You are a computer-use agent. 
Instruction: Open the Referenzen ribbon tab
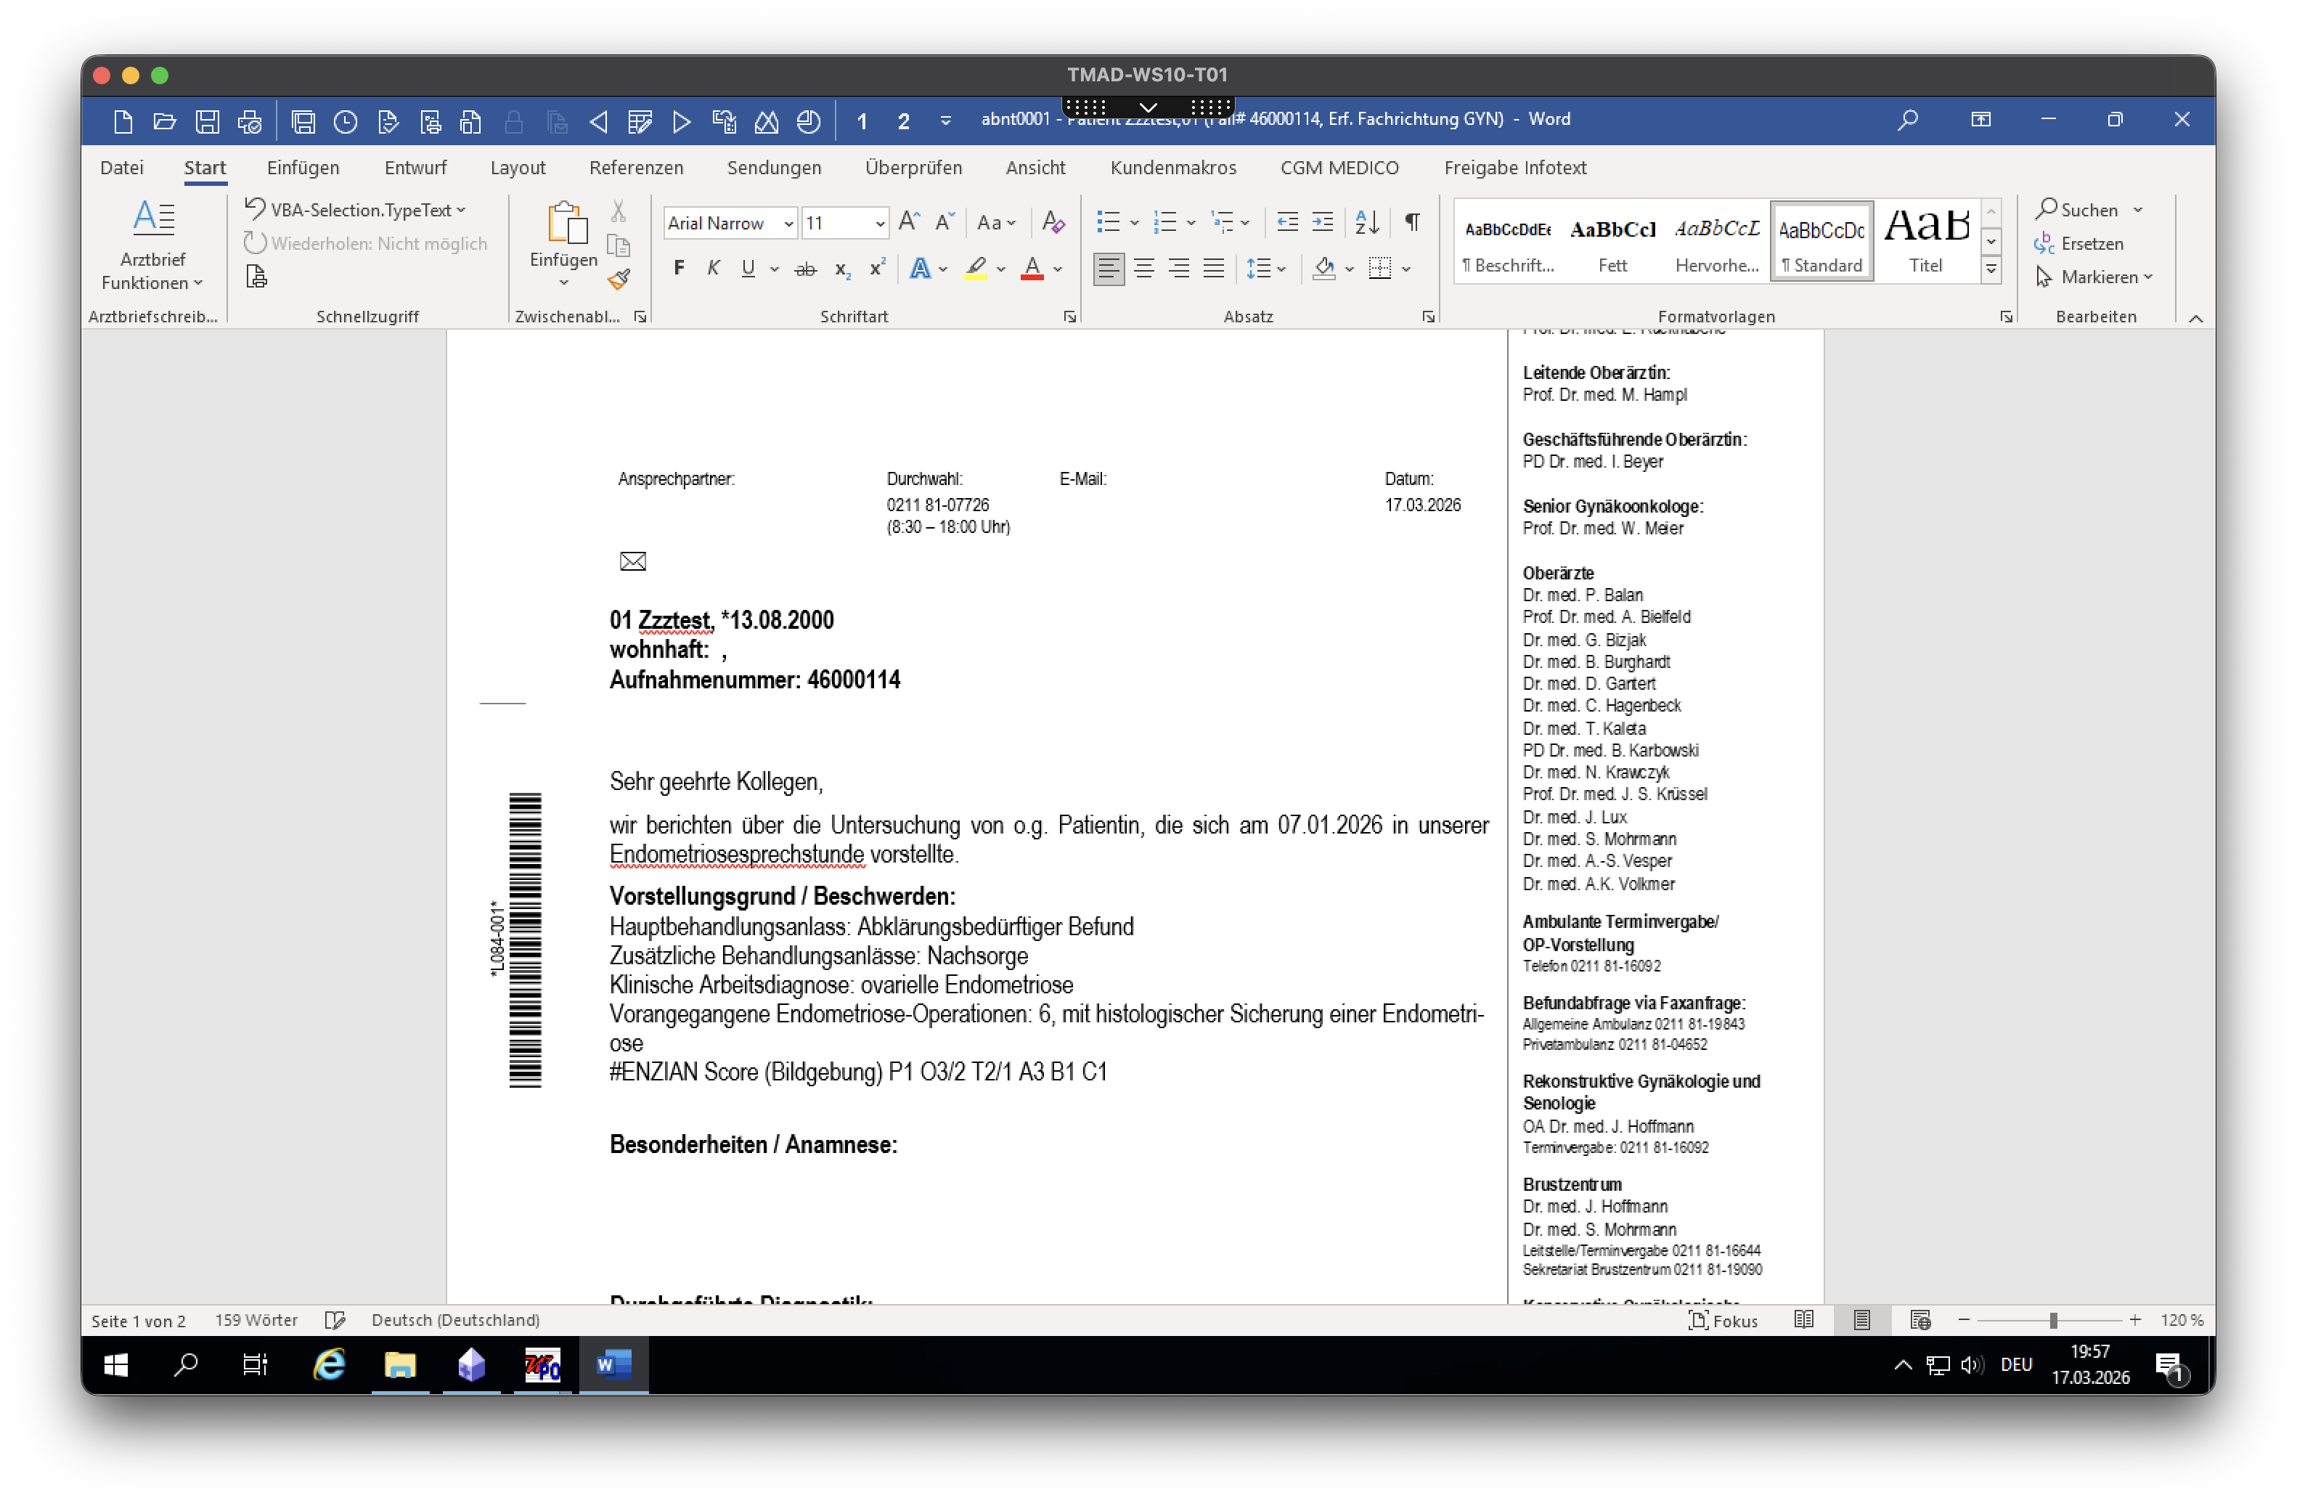(636, 167)
